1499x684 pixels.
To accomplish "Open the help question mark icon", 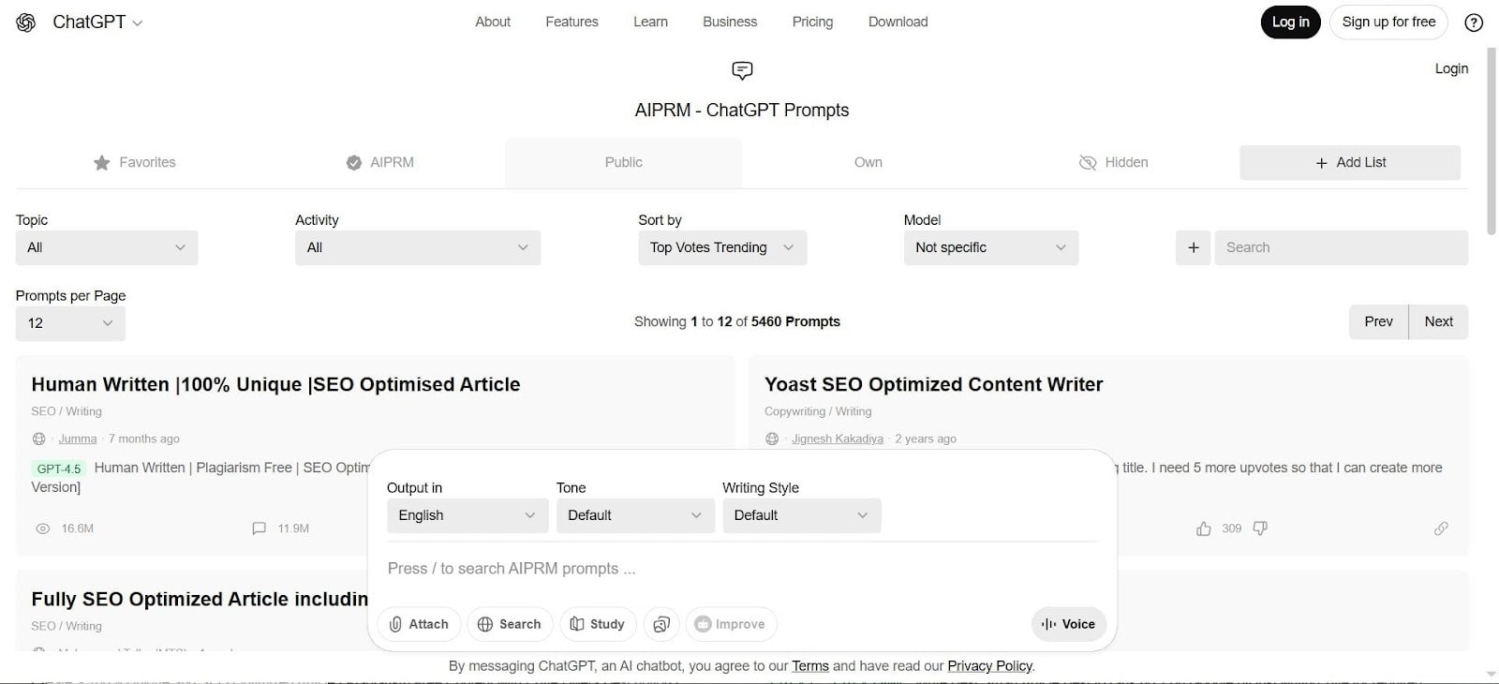I will [1474, 22].
